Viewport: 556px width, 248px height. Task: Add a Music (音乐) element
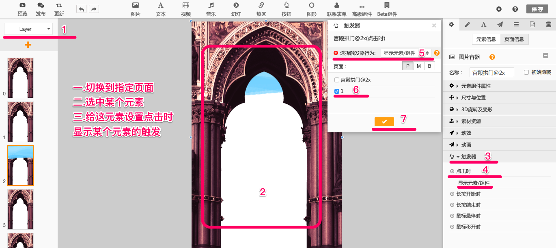[211, 6]
